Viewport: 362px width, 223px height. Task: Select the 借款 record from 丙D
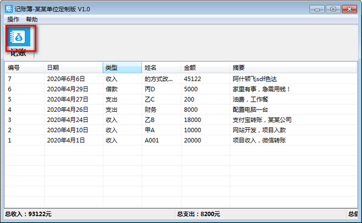click(x=181, y=89)
